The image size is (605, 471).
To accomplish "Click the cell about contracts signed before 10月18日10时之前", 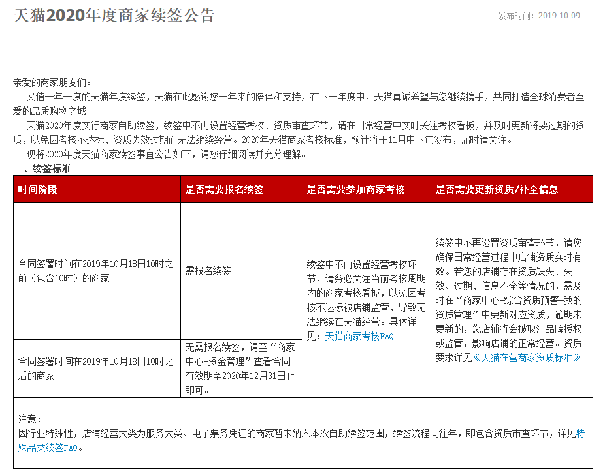I will pos(95,271).
